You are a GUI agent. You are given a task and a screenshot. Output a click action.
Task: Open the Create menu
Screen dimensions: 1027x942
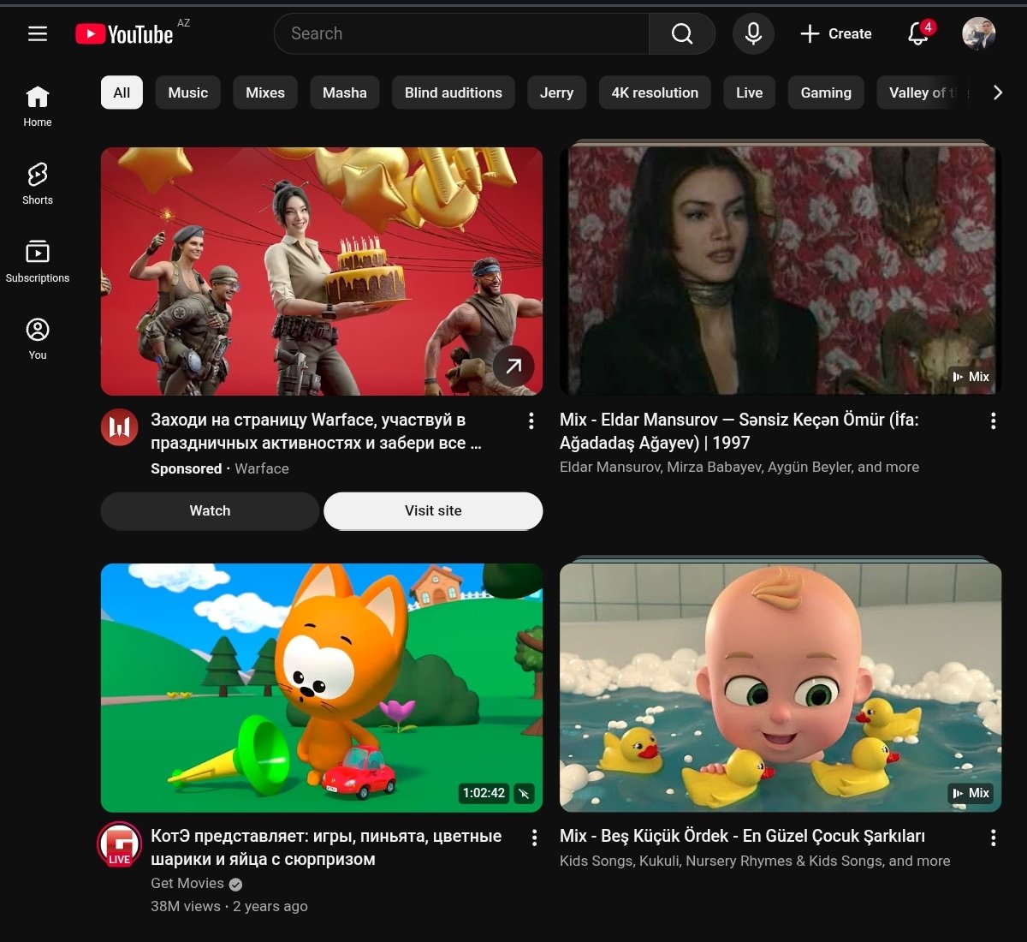coord(835,33)
